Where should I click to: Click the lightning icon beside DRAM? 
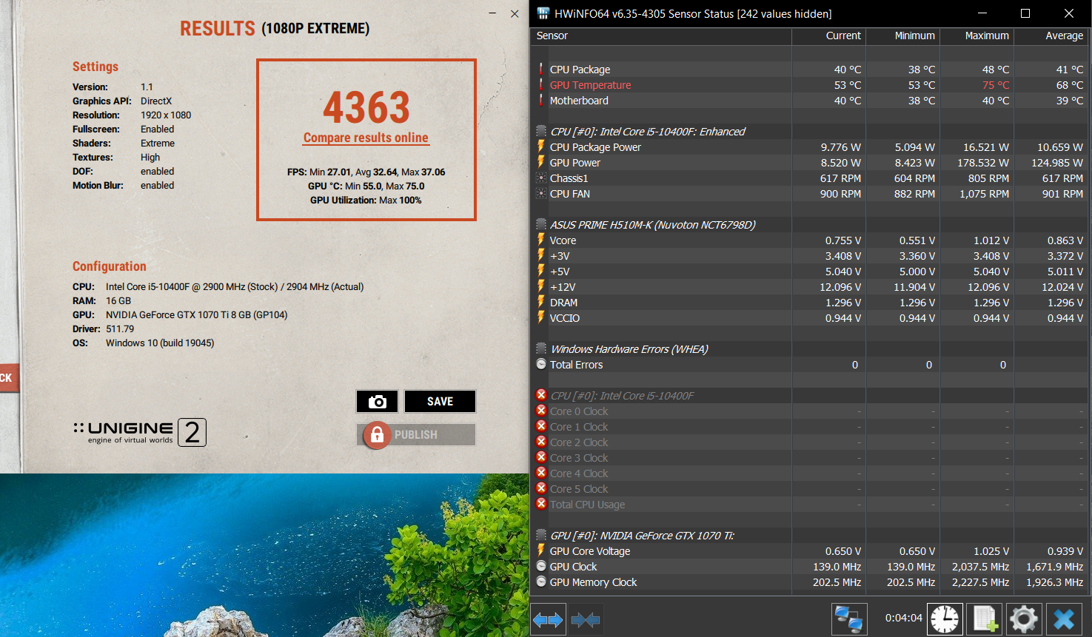click(541, 302)
